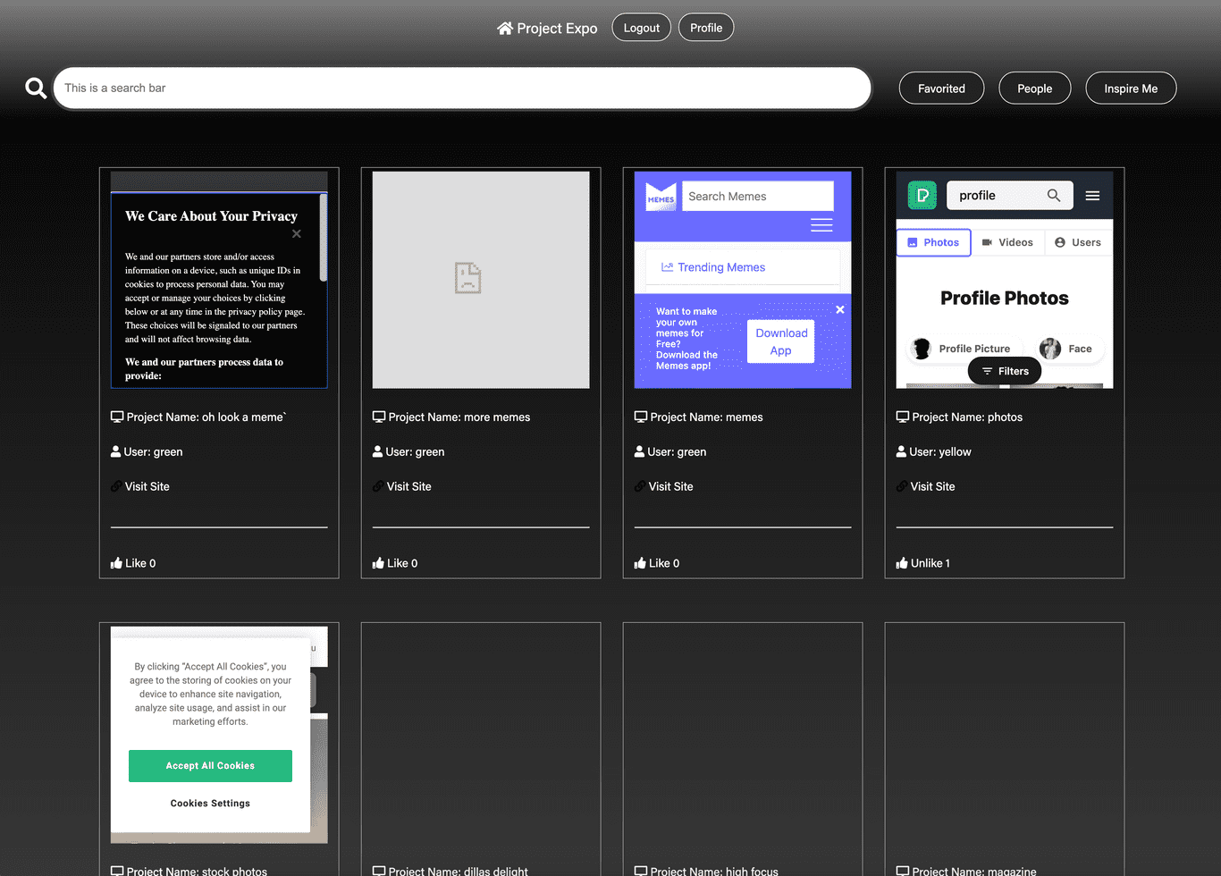Click monitor icon next to 'more memes'

tap(379, 417)
